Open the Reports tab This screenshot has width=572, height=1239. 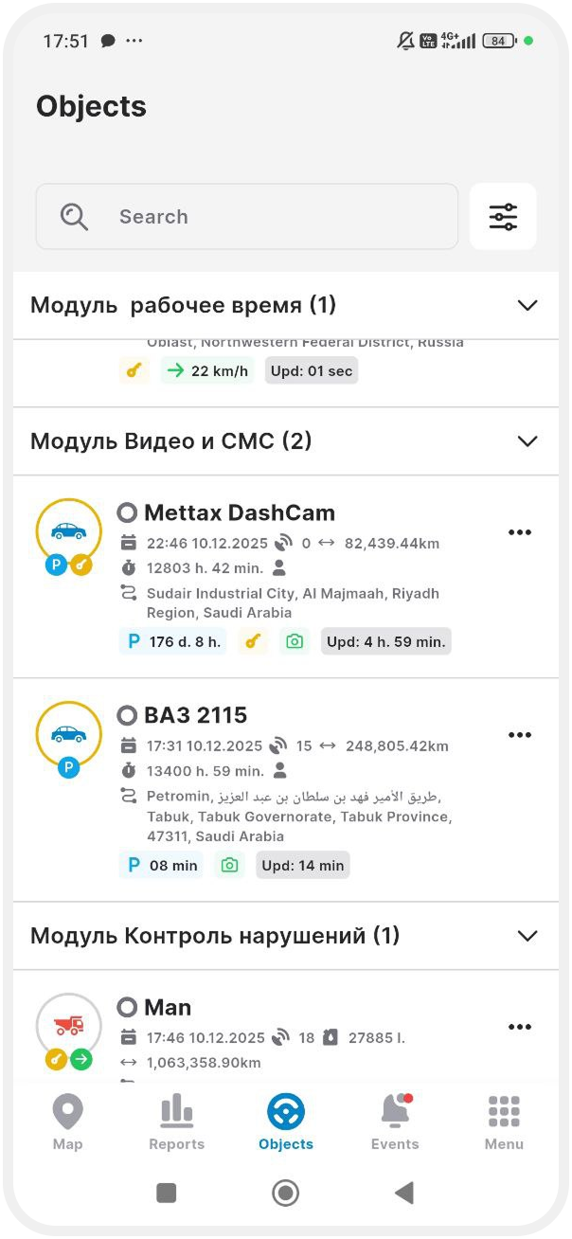tap(176, 1122)
